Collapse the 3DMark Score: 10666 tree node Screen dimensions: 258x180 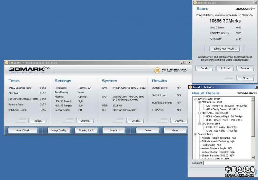195,99
